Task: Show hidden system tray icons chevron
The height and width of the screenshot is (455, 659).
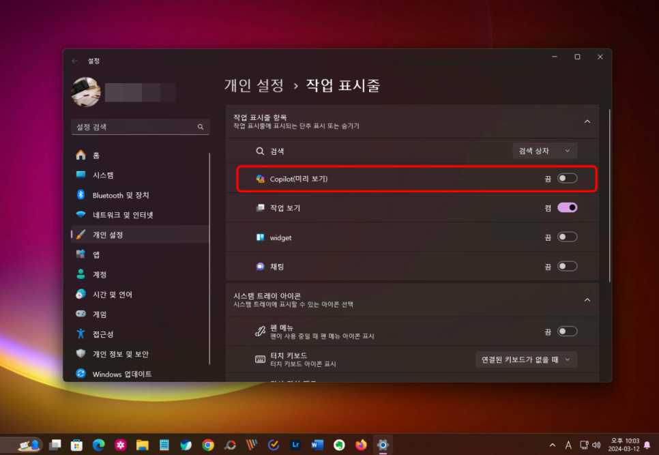Action: tap(553, 445)
